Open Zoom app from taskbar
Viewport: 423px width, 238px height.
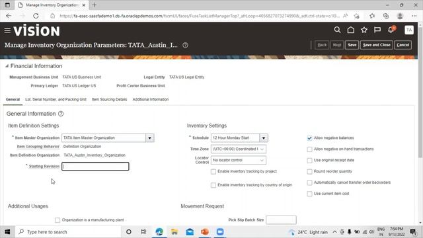pos(220,232)
